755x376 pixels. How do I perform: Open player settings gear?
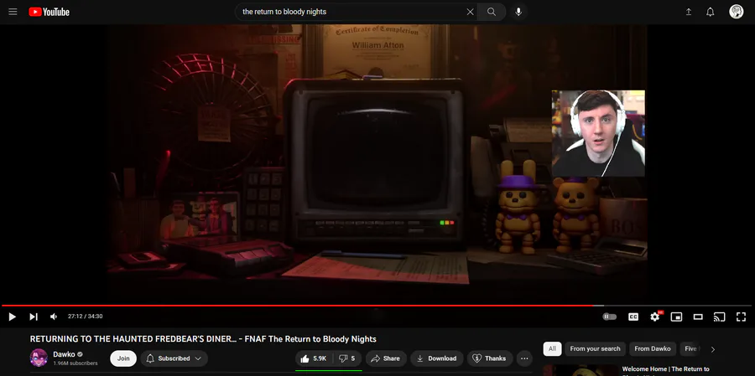tap(655, 317)
